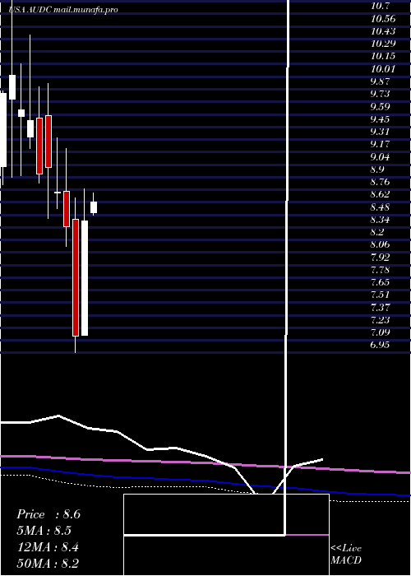Click the 9.04 price axis label

(x=381, y=156)
